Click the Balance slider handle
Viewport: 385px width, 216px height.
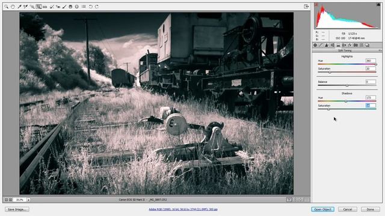pos(347,85)
